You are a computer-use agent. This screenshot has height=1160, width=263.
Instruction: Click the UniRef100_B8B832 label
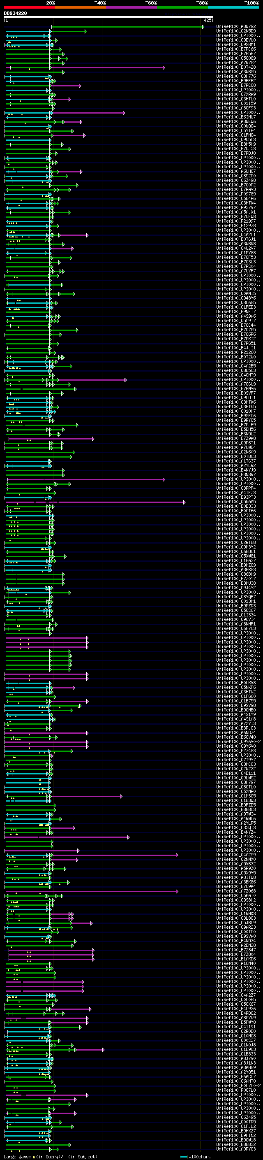pos(235,1144)
